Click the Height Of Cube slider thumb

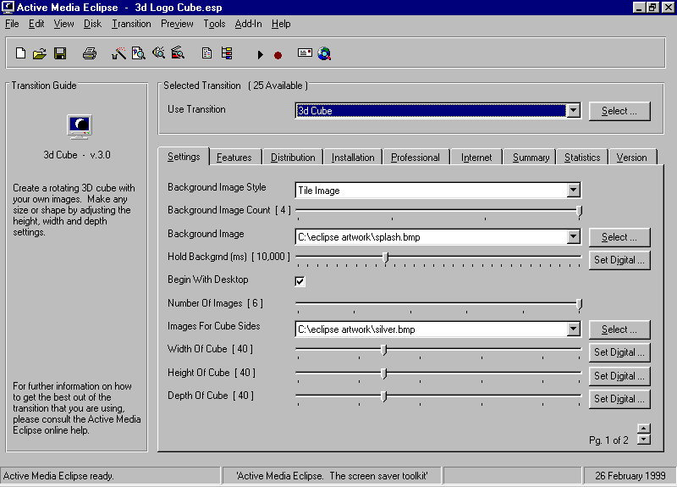(384, 374)
